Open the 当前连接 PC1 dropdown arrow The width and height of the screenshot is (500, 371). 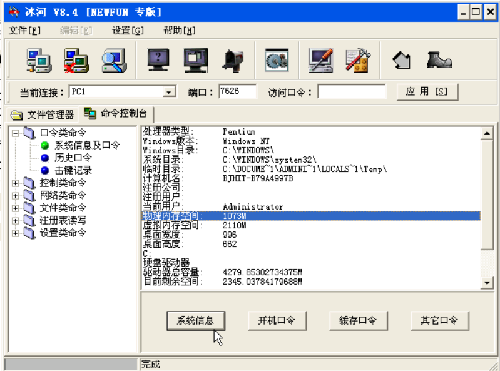pyautogui.click(x=169, y=93)
